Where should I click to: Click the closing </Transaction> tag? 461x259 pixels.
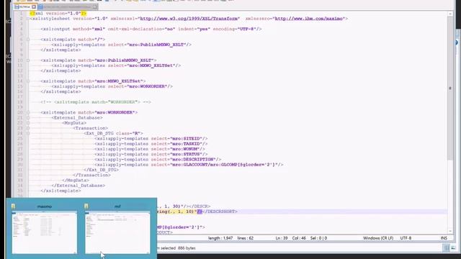pos(91,175)
